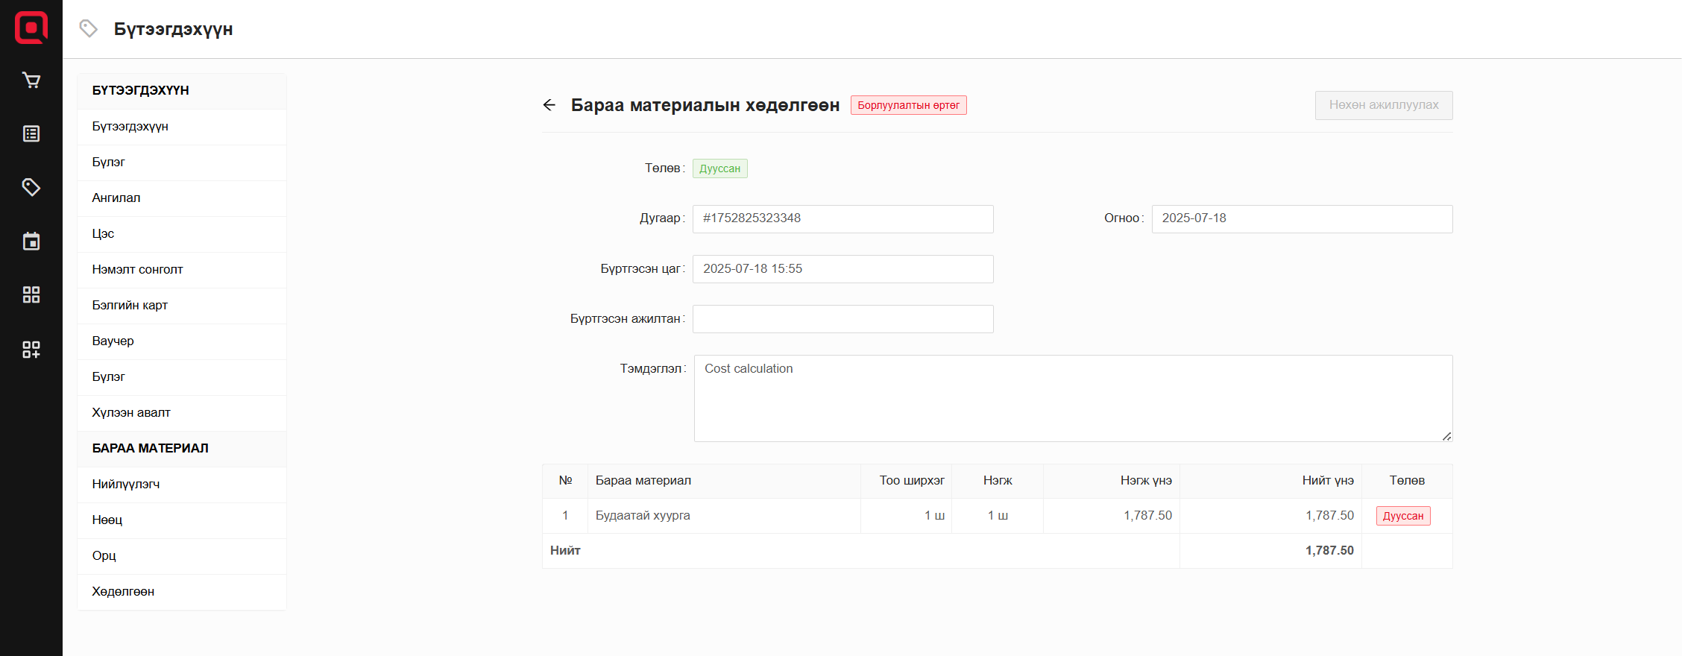Screen dimensions: 1682x656
Task: Go to Бэлгийн карт menu item
Action: tap(130, 305)
